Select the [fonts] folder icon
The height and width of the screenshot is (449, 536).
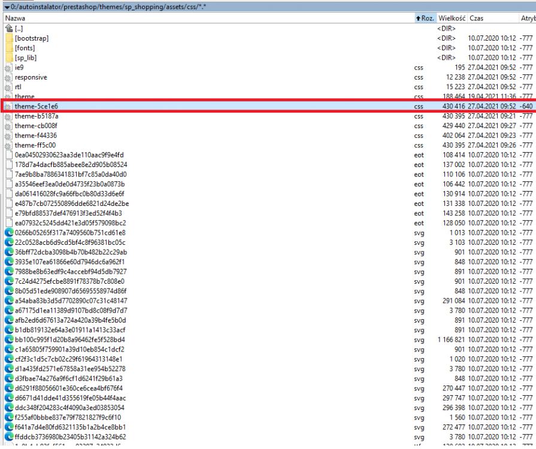coord(9,48)
